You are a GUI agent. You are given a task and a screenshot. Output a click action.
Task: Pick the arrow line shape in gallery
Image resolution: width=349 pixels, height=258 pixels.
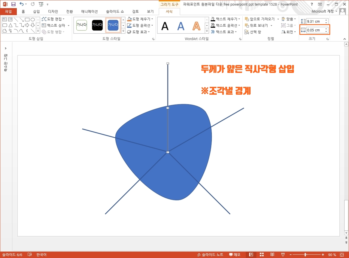22,19
